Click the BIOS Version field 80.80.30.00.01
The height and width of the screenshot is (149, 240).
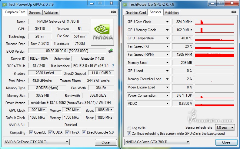67,51
